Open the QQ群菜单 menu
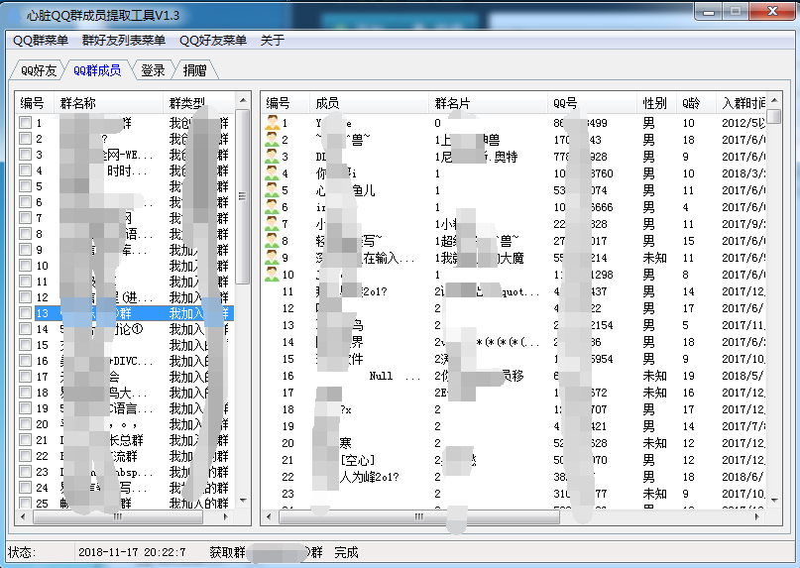The image size is (800, 568). pyautogui.click(x=41, y=41)
